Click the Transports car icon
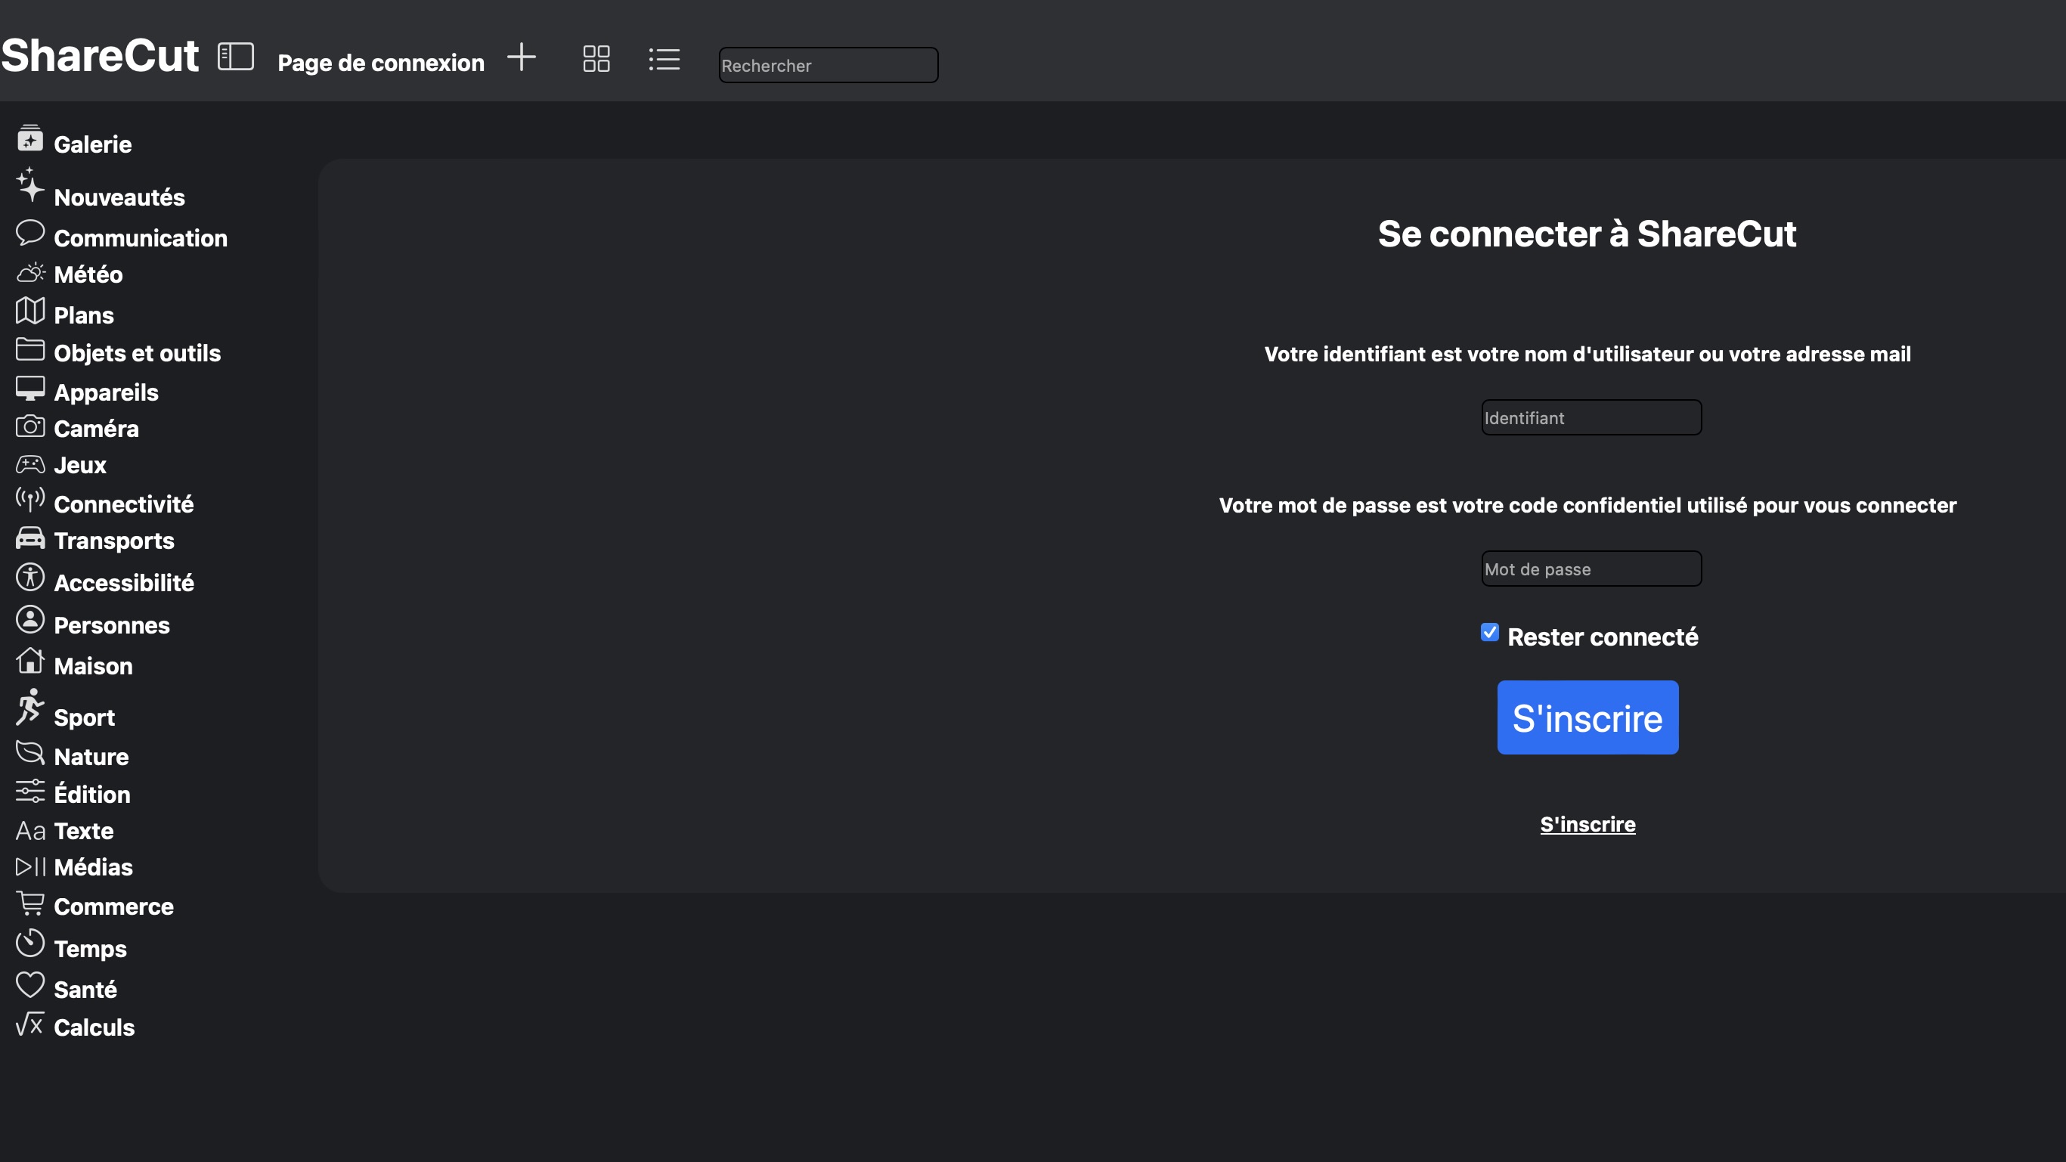This screenshot has height=1162, width=2066. pyautogui.click(x=30, y=538)
